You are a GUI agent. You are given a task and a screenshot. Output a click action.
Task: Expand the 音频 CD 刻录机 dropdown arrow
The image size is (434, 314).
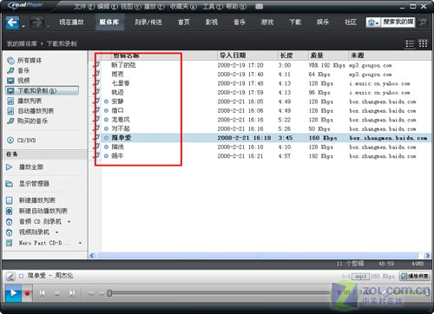pyautogui.click(x=69, y=222)
